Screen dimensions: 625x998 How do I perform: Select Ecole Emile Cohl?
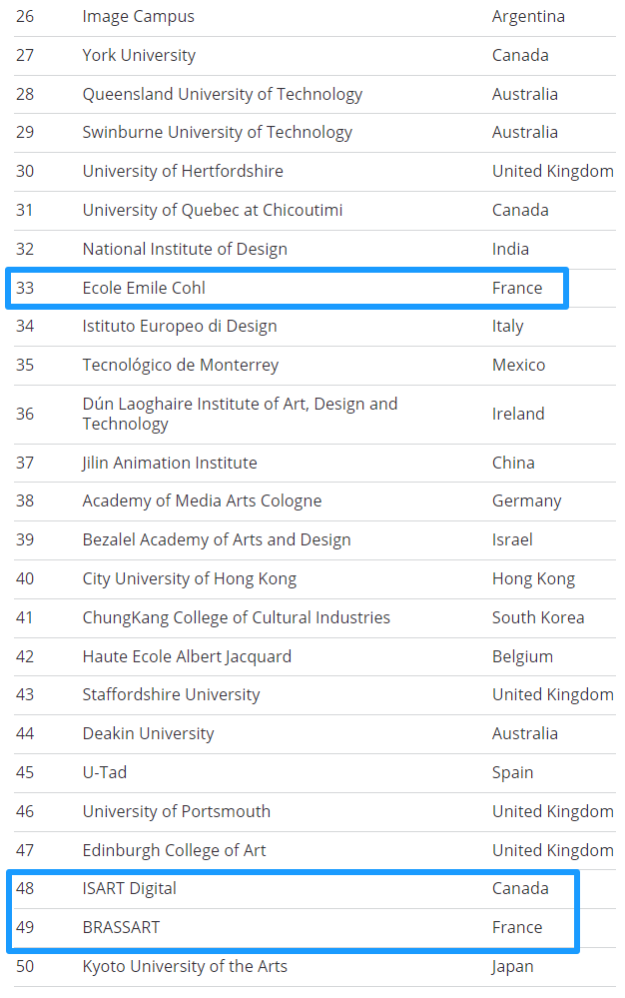[144, 288]
